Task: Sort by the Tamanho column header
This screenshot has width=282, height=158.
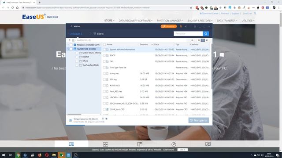Action: 144,44
